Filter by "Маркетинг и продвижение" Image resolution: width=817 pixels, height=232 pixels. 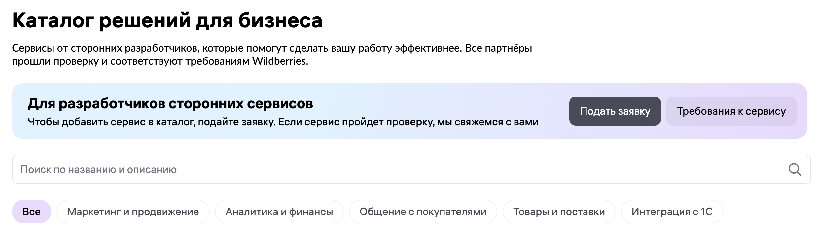point(133,212)
